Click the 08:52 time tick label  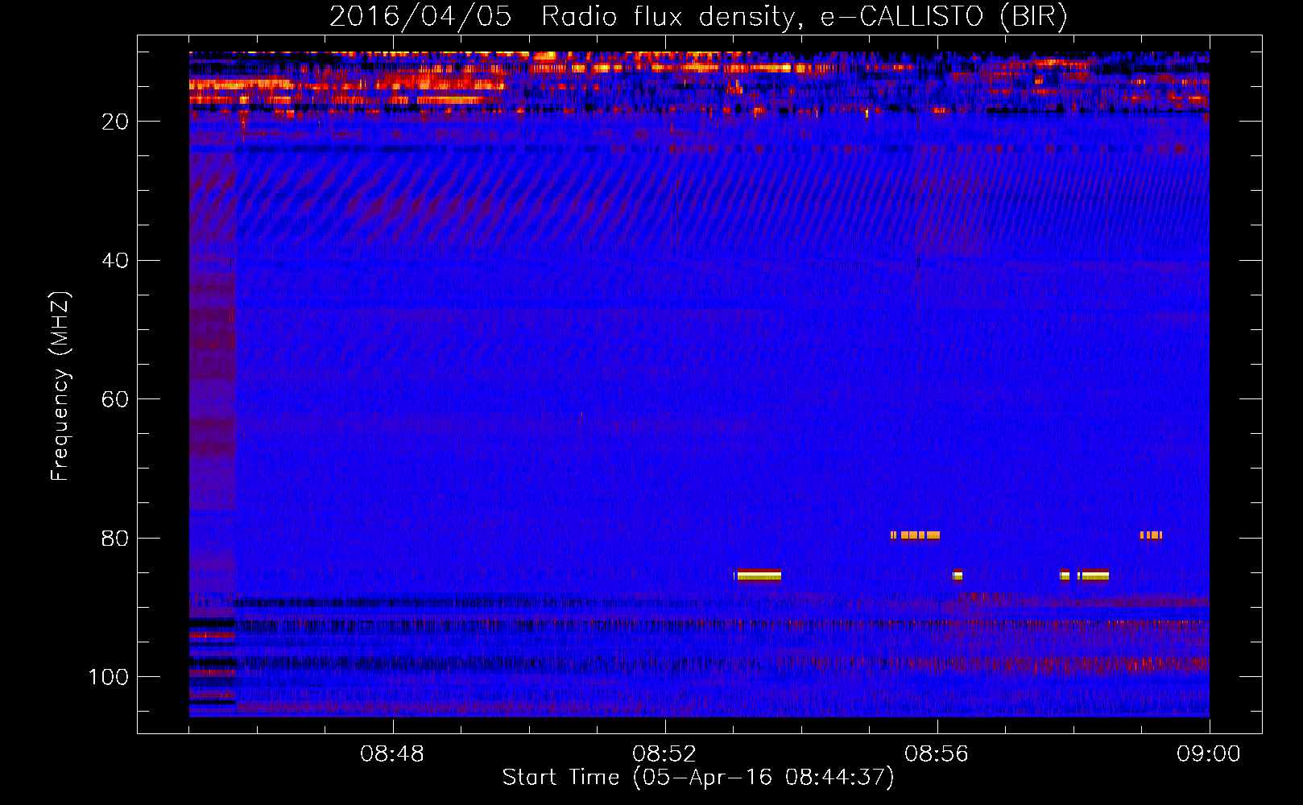click(664, 754)
